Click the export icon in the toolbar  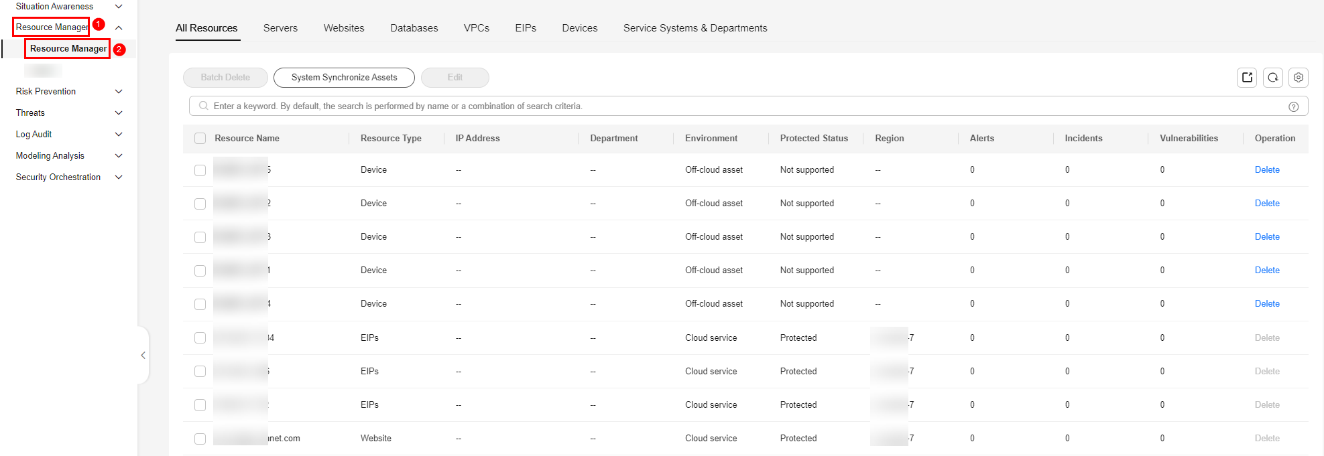pos(1247,78)
